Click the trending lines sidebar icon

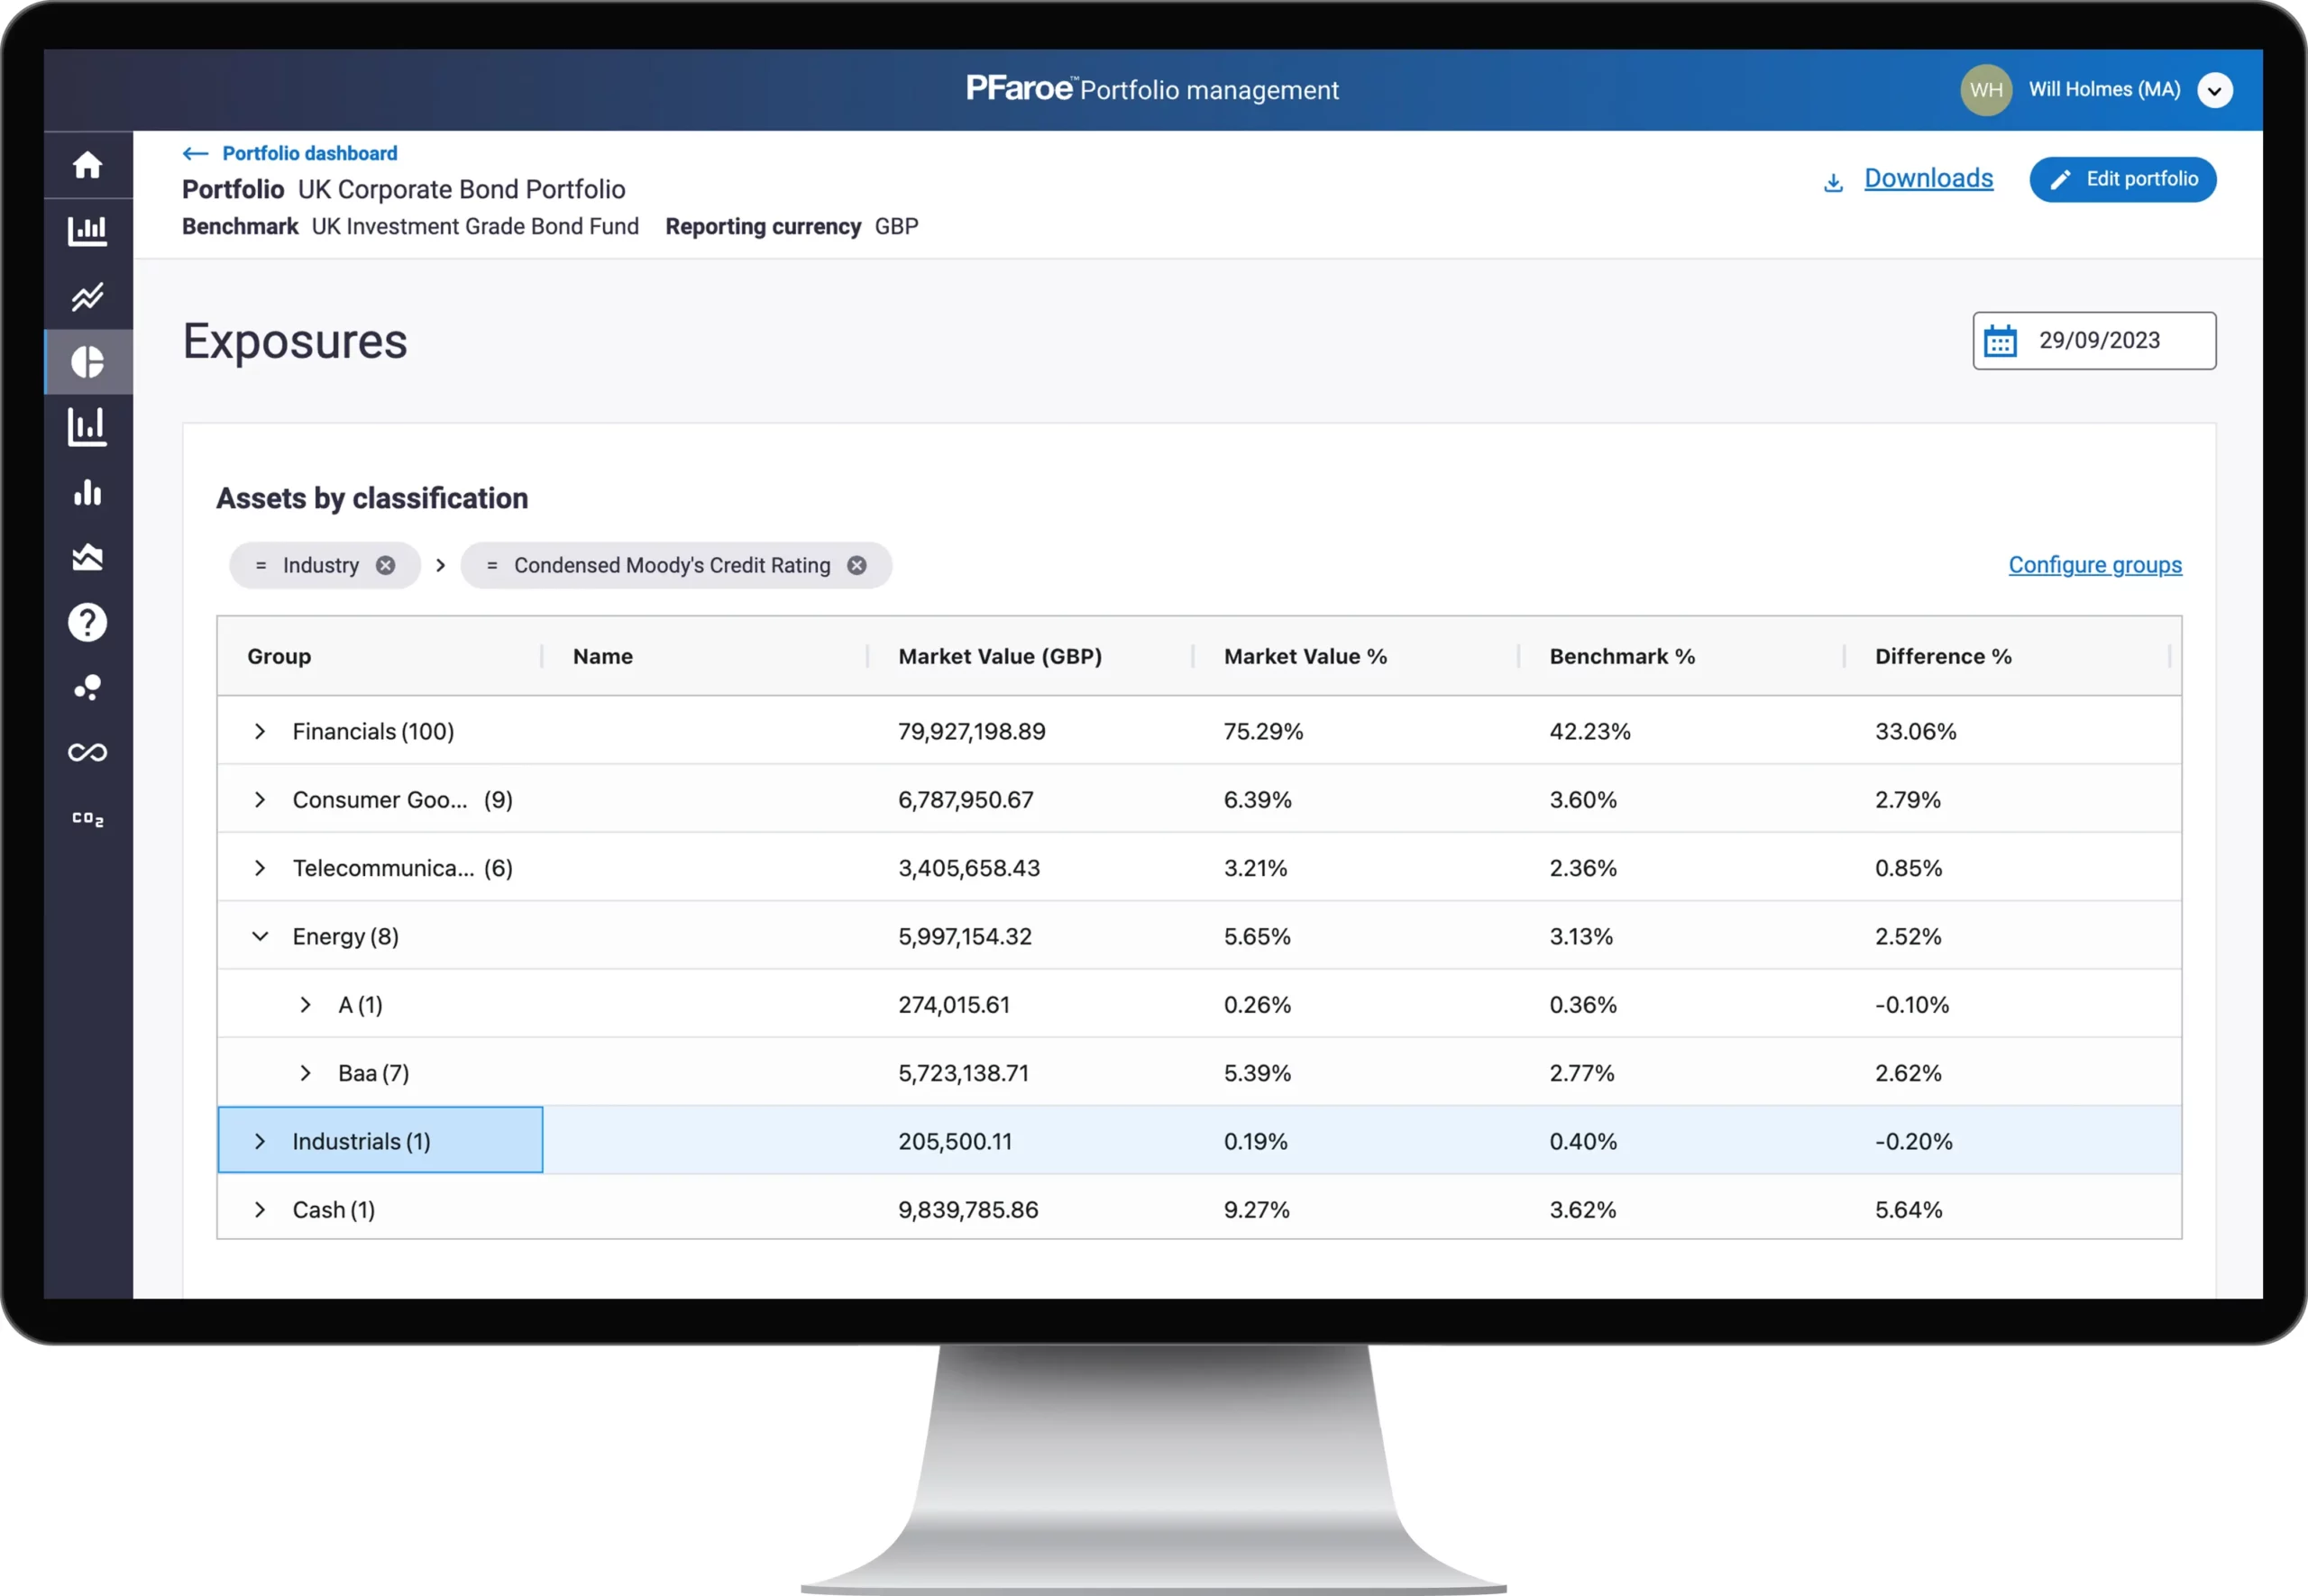point(88,296)
